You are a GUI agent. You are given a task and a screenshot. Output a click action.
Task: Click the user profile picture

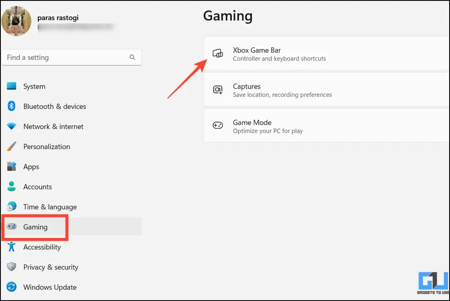17,21
